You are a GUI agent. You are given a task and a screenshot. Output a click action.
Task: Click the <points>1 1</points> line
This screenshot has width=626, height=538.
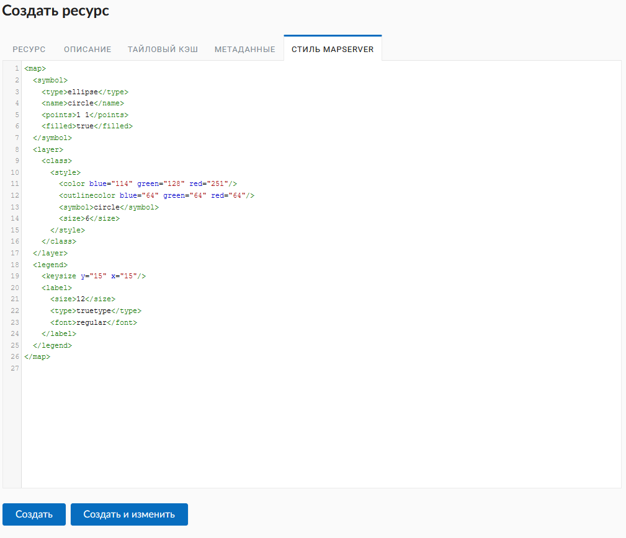click(x=85, y=115)
